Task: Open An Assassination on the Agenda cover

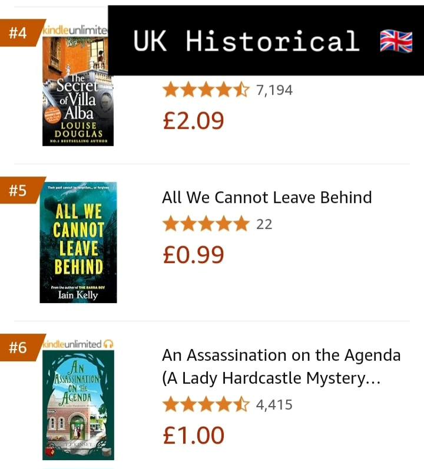Action: click(78, 405)
